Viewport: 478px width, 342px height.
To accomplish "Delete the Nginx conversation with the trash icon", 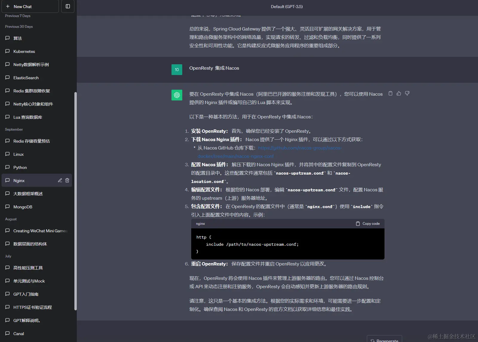I will click(67, 180).
